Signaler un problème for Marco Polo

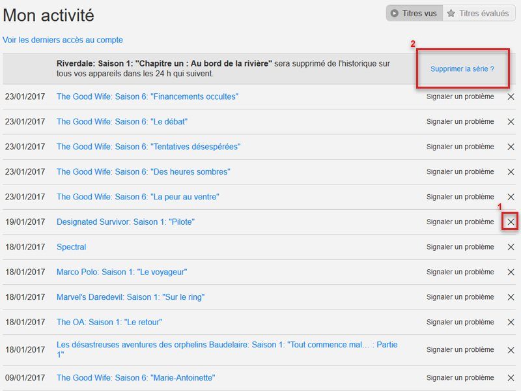(460, 272)
